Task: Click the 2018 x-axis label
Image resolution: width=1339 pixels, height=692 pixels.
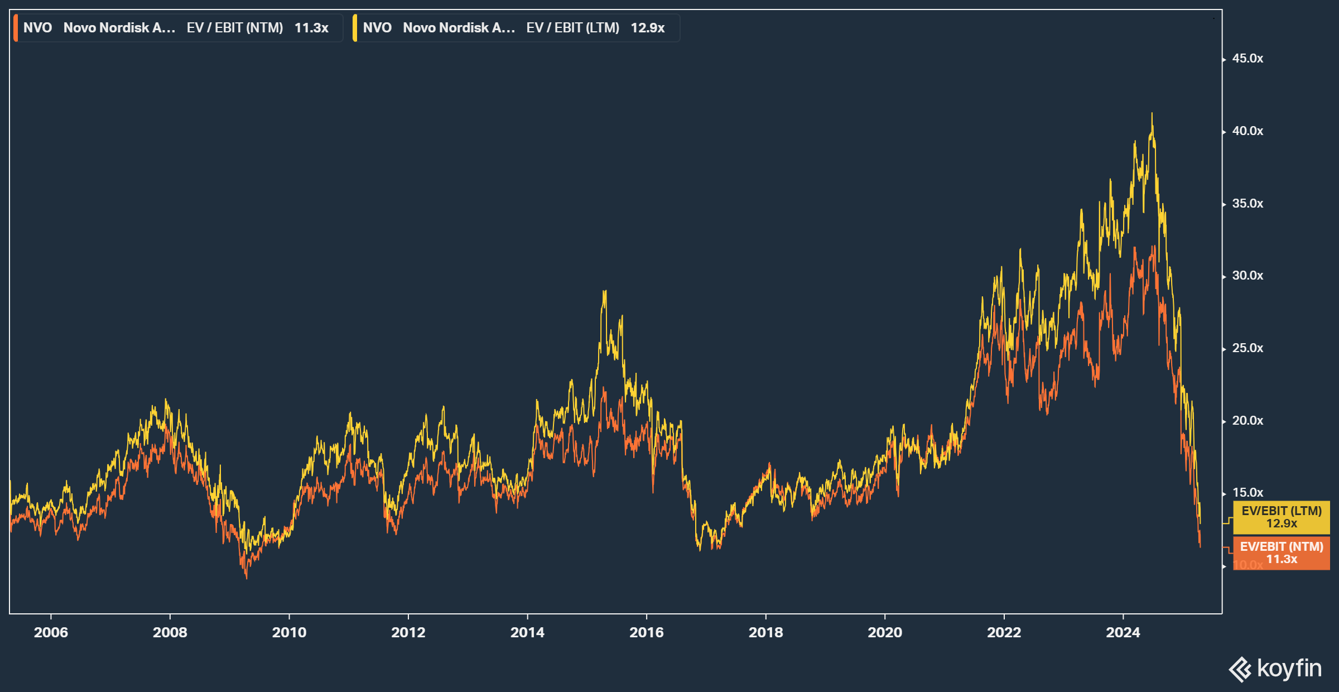Action: [x=766, y=632]
